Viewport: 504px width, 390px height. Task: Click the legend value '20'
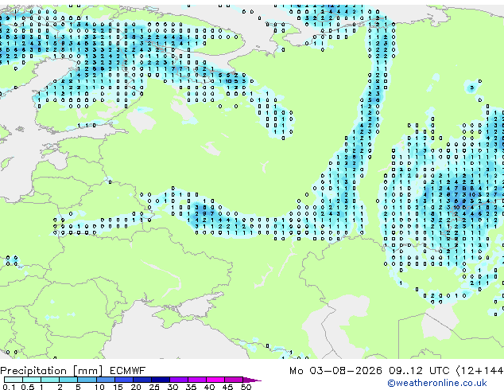point(136,387)
